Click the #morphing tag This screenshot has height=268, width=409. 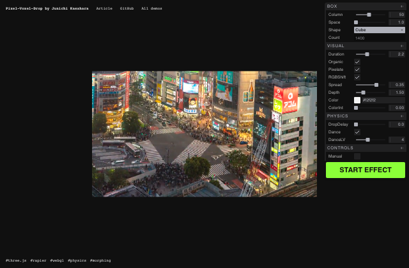[x=100, y=260]
